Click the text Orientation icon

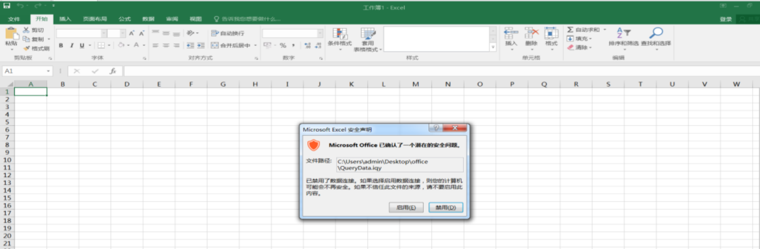tap(191, 33)
